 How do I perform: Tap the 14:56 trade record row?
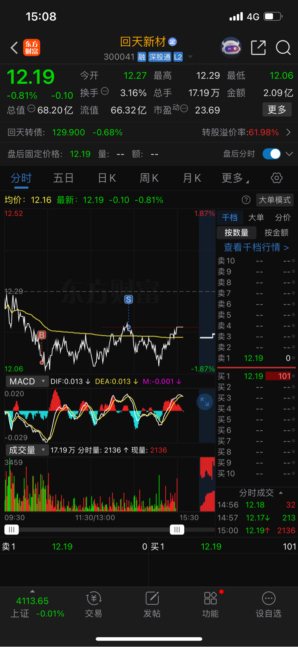click(x=256, y=505)
